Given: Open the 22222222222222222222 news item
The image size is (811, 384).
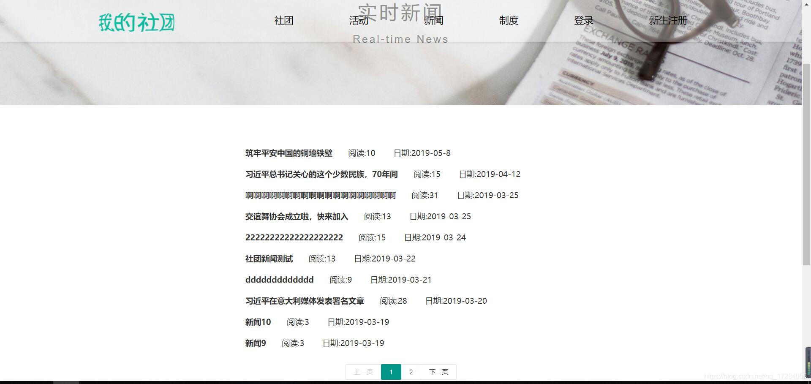Looking at the screenshot, I should pyautogui.click(x=294, y=237).
